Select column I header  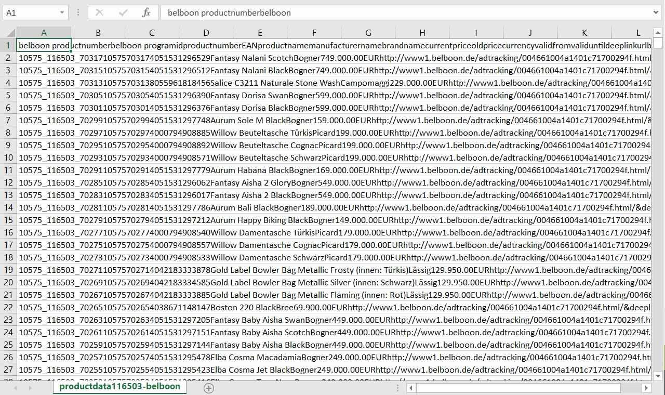[x=476, y=33]
